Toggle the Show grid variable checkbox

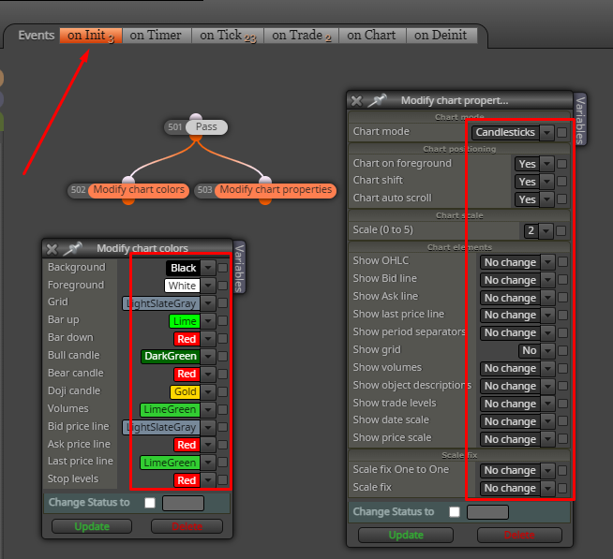562,351
